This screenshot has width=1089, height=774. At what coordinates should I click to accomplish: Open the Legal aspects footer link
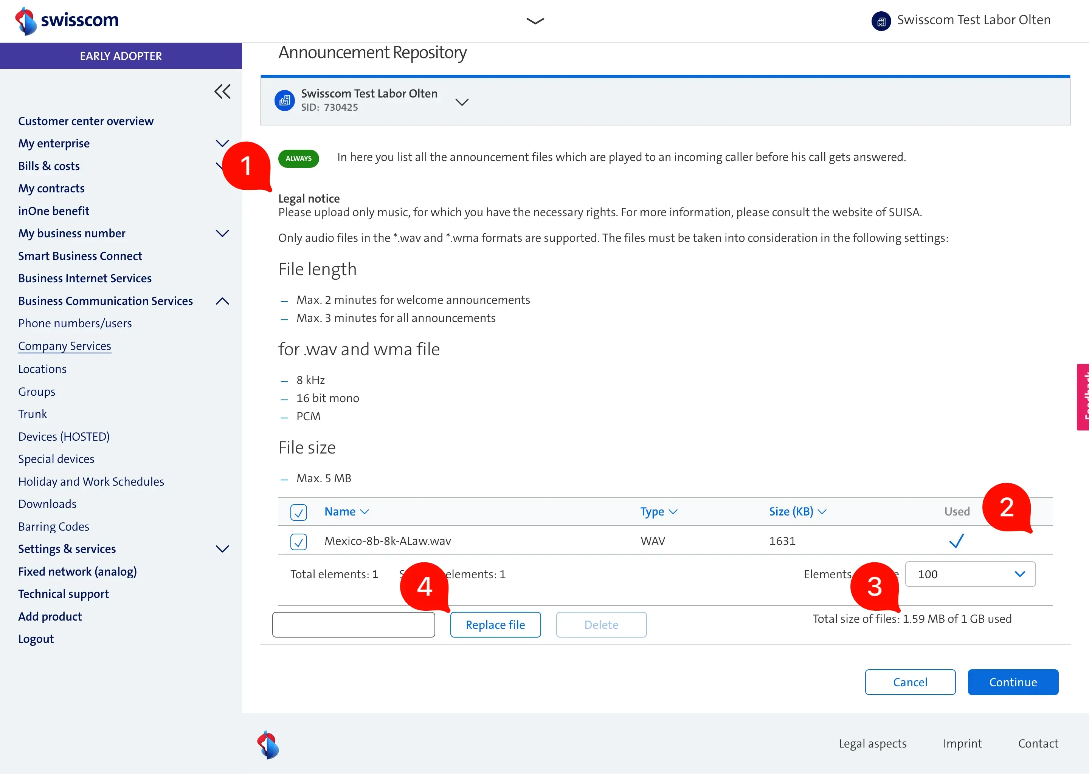pyautogui.click(x=873, y=743)
